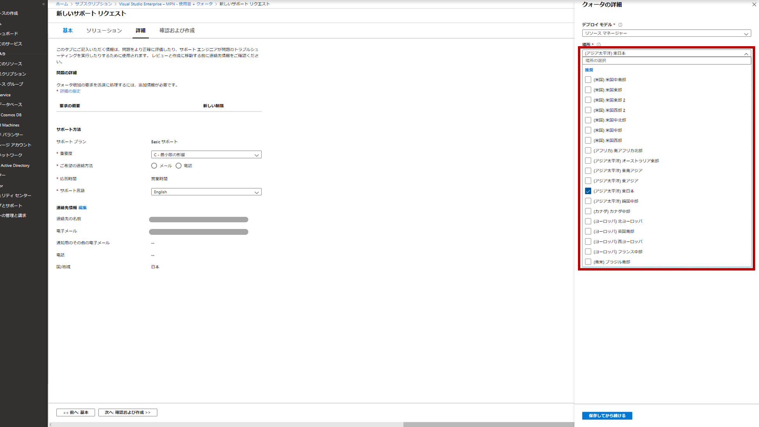Image resolution: width=759 pixels, height=427 pixels.
Task: Check the (ヨーロッパ) 北ヨーロッパ checkbox
Action: [588, 221]
